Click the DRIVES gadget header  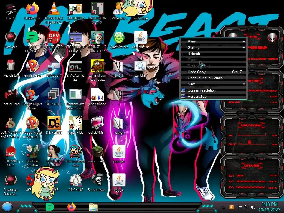tap(251, 166)
